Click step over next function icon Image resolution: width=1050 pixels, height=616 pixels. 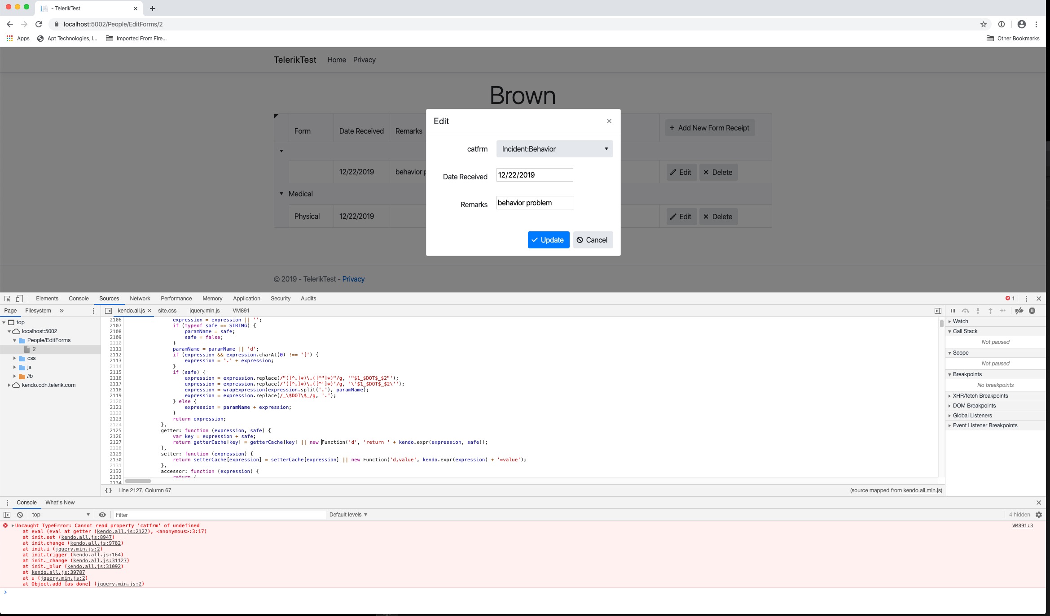click(965, 311)
